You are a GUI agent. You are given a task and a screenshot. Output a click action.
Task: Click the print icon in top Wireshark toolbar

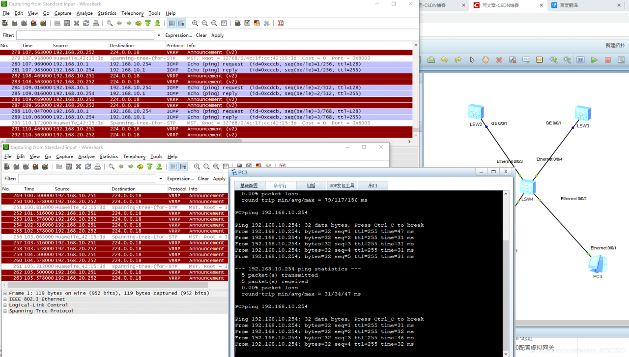coord(95,23)
